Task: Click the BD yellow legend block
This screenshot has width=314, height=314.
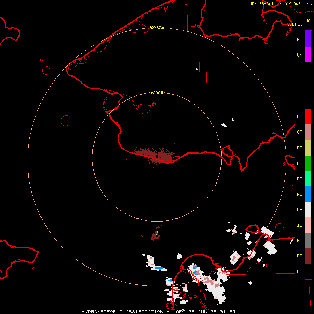Action: [308, 148]
